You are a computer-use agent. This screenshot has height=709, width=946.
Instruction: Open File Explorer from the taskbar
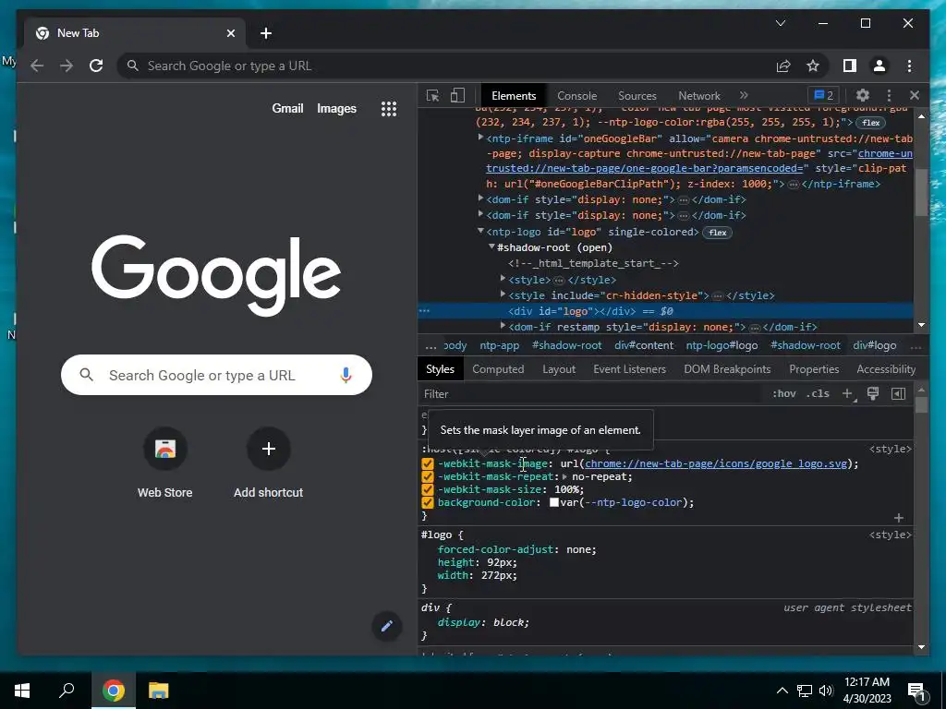158,690
